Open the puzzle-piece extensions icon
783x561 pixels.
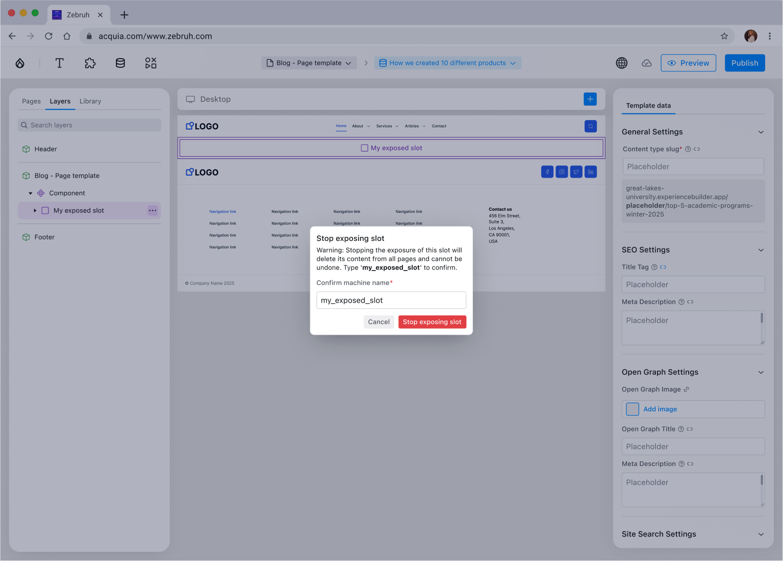coord(90,63)
